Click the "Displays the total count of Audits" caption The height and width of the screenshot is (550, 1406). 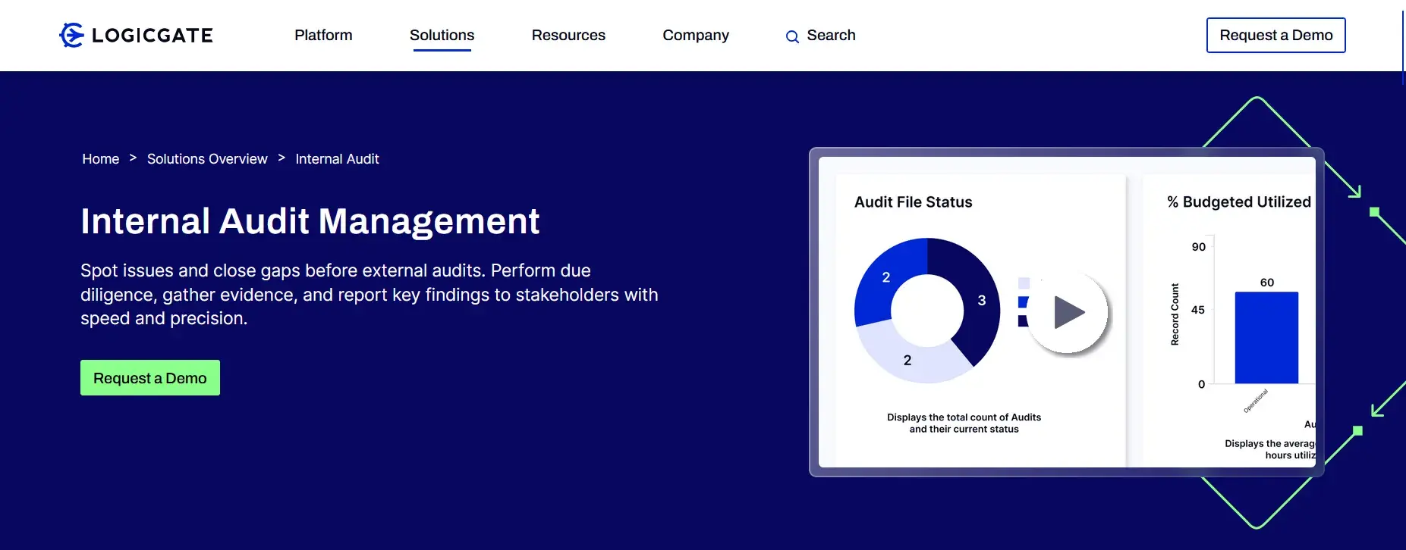point(964,423)
